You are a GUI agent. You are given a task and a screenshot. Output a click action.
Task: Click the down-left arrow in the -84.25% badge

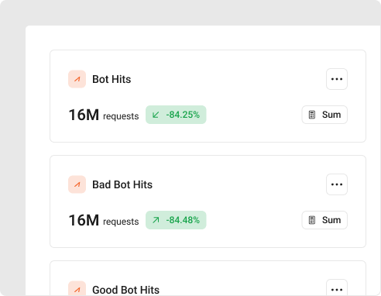coord(156,115)
